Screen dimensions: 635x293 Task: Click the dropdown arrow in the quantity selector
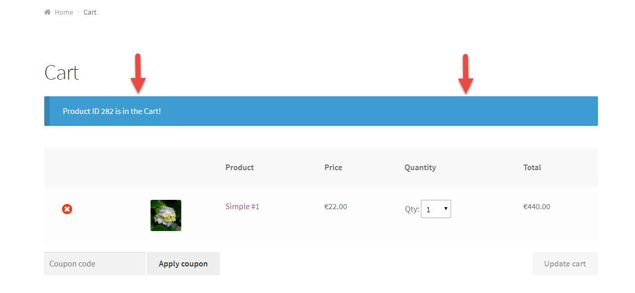pyautogui.click(x=445, y=209)
